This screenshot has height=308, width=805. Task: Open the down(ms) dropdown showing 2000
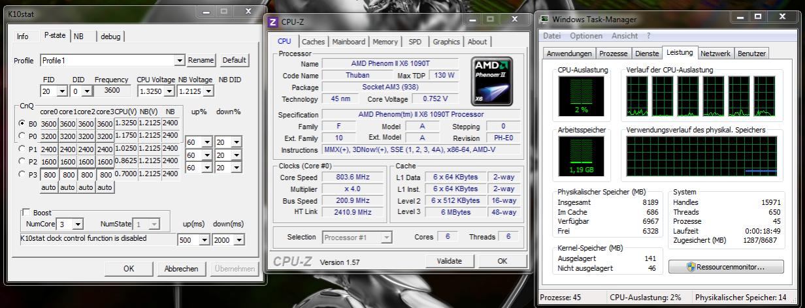pyautogui.click(x=229, y=240)
